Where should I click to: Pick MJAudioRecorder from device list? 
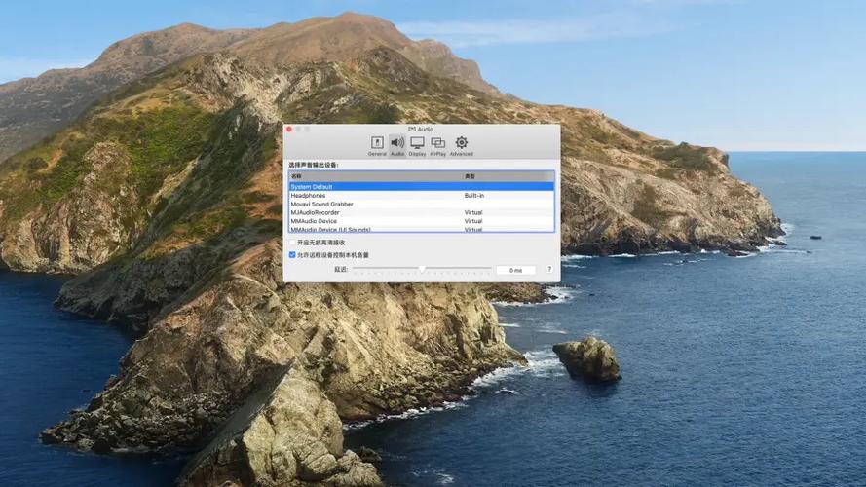[422, 212]
